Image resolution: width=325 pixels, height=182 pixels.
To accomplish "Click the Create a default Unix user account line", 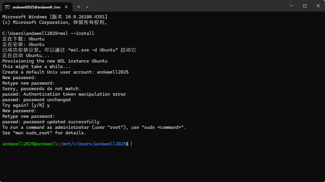I will pyautogui.click(x=65, y=72).
